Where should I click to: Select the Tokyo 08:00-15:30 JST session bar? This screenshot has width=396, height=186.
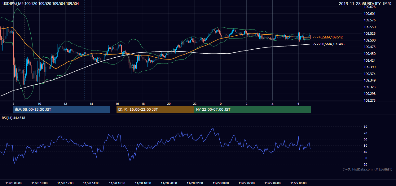pos(61,109)
